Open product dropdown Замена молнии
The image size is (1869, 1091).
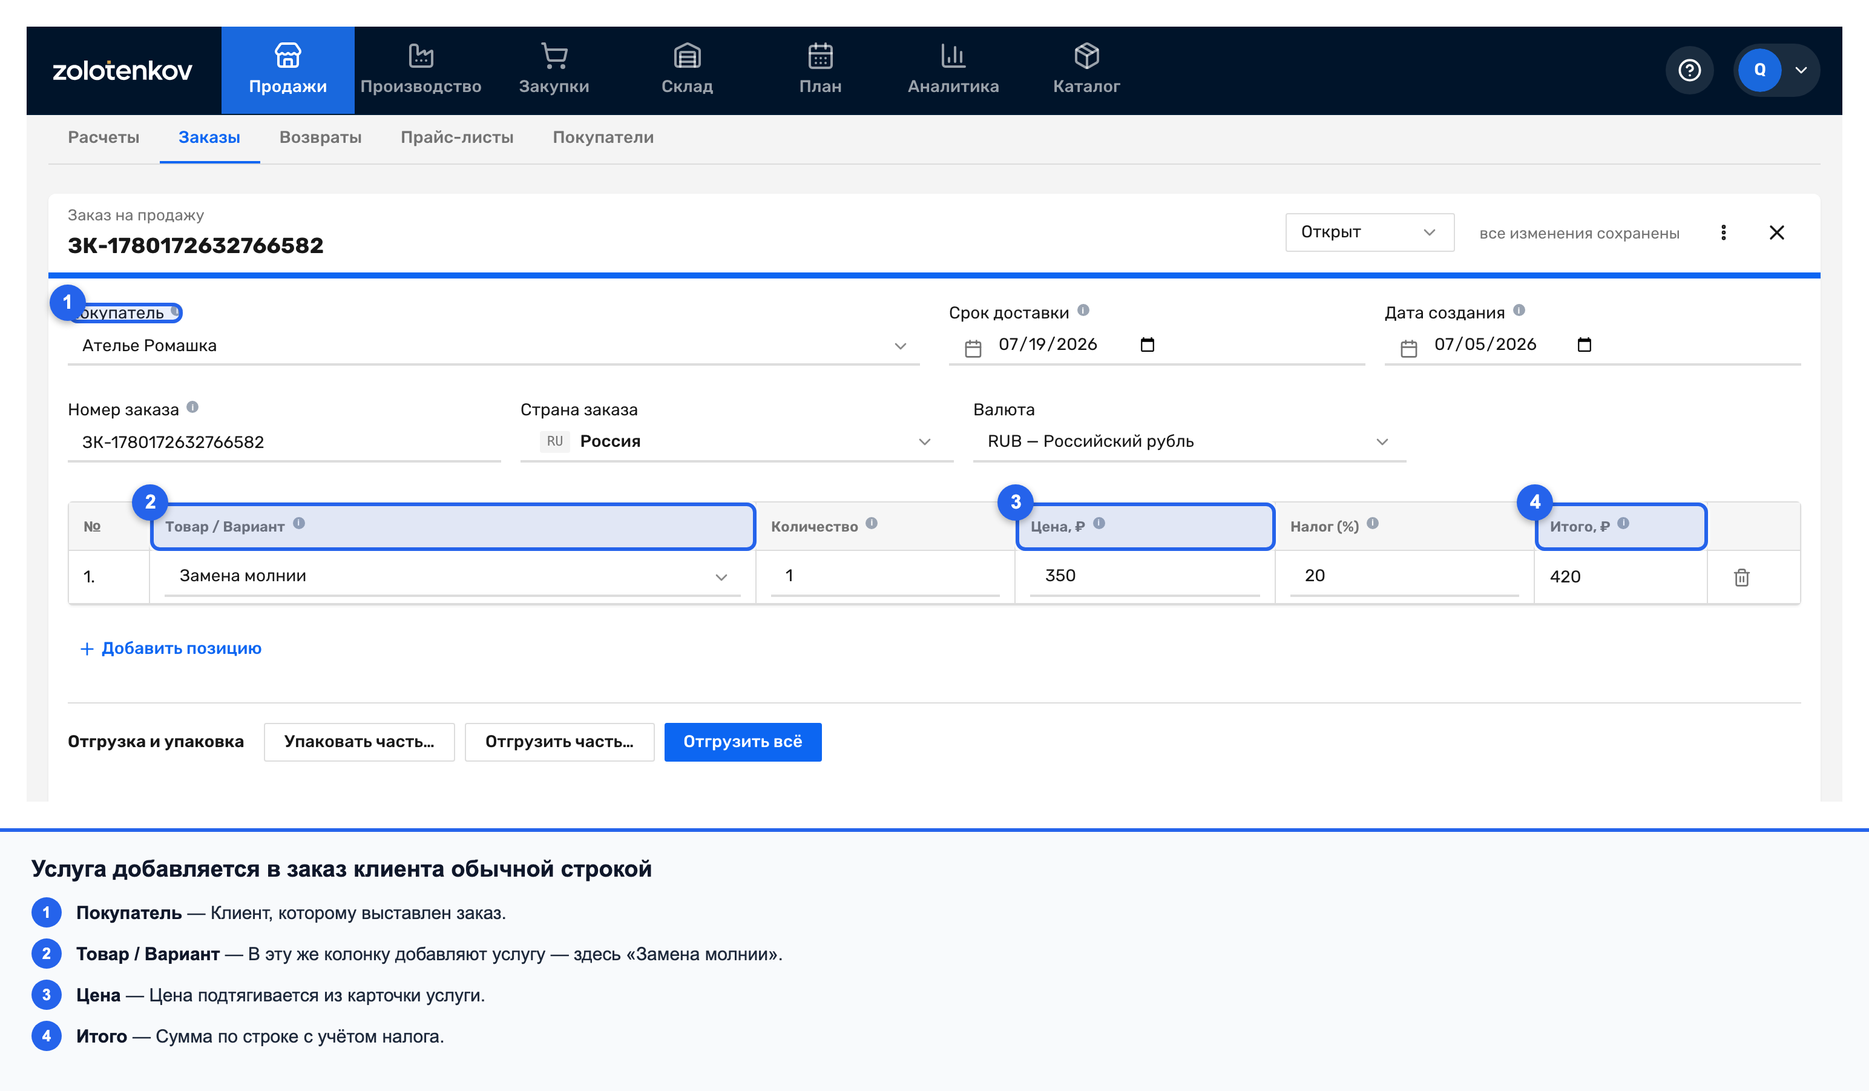452,576
